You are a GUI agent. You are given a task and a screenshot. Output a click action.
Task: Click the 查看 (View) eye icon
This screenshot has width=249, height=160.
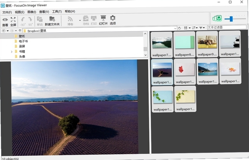[x=5, y=22]
